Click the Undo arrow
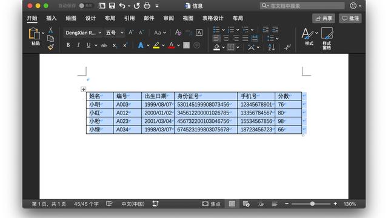 [x=122, y=5]
